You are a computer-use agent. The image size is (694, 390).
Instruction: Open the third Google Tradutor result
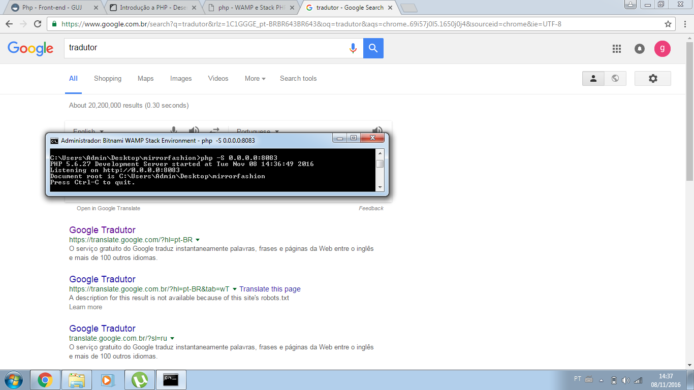102,329
